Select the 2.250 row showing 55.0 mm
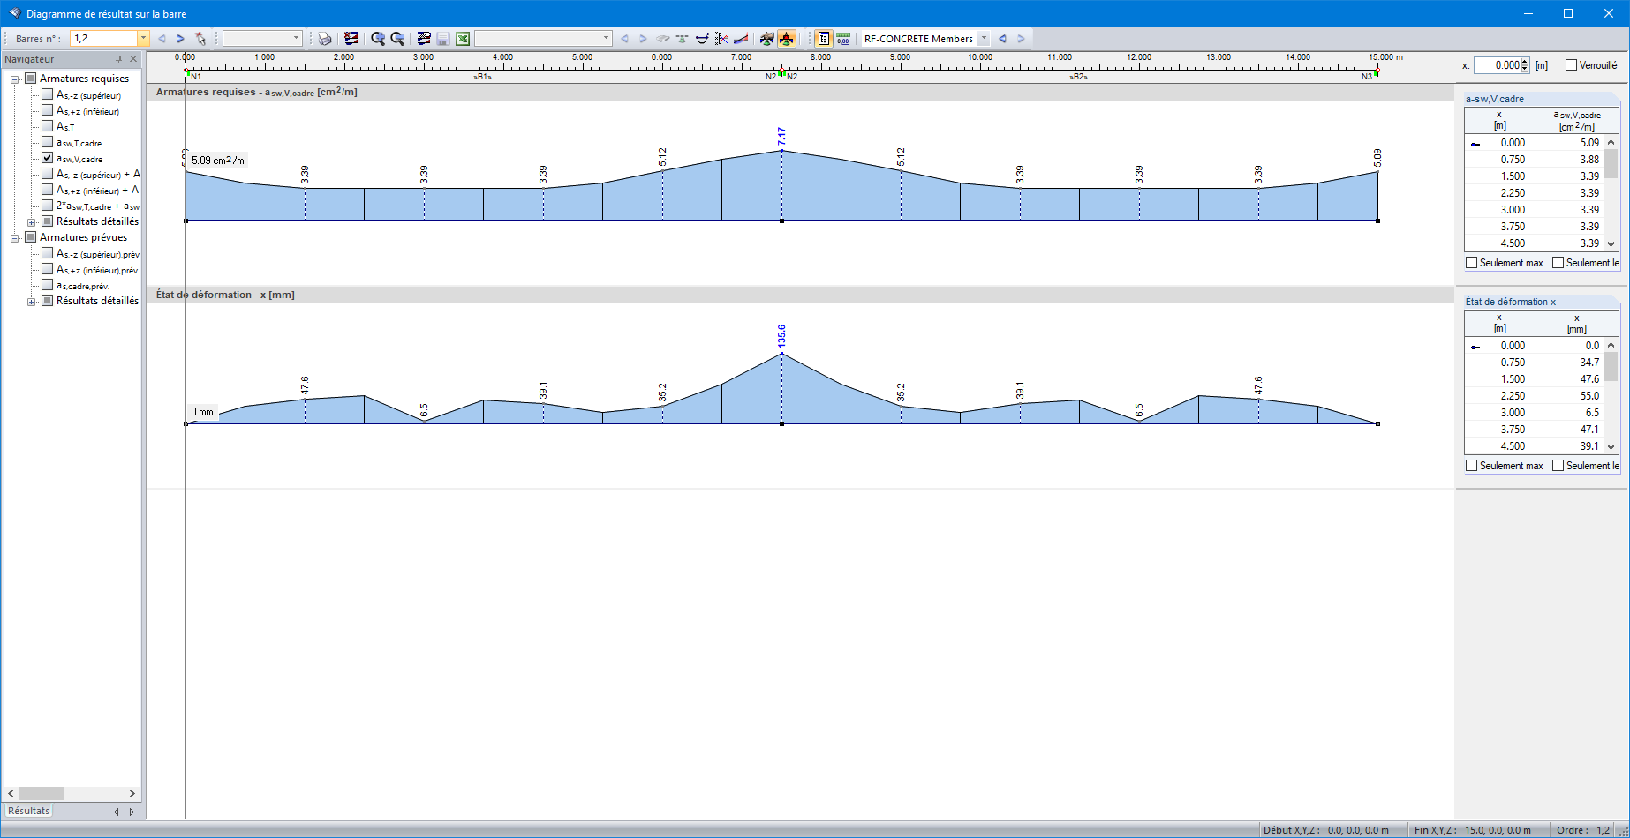Screen dimensions: 1630x838 tap(1535, 396)
